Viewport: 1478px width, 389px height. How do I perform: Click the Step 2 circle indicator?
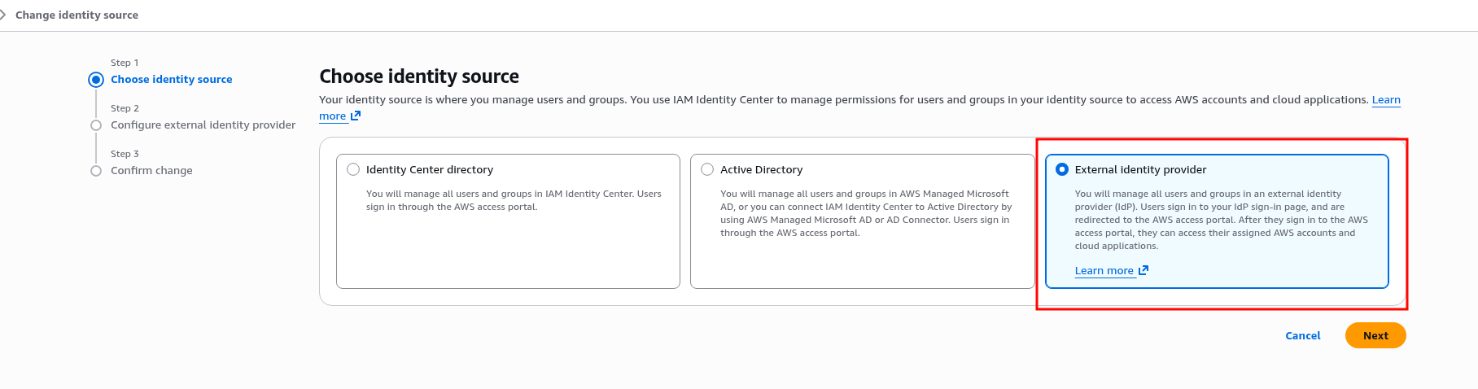(x=96, y=125)
